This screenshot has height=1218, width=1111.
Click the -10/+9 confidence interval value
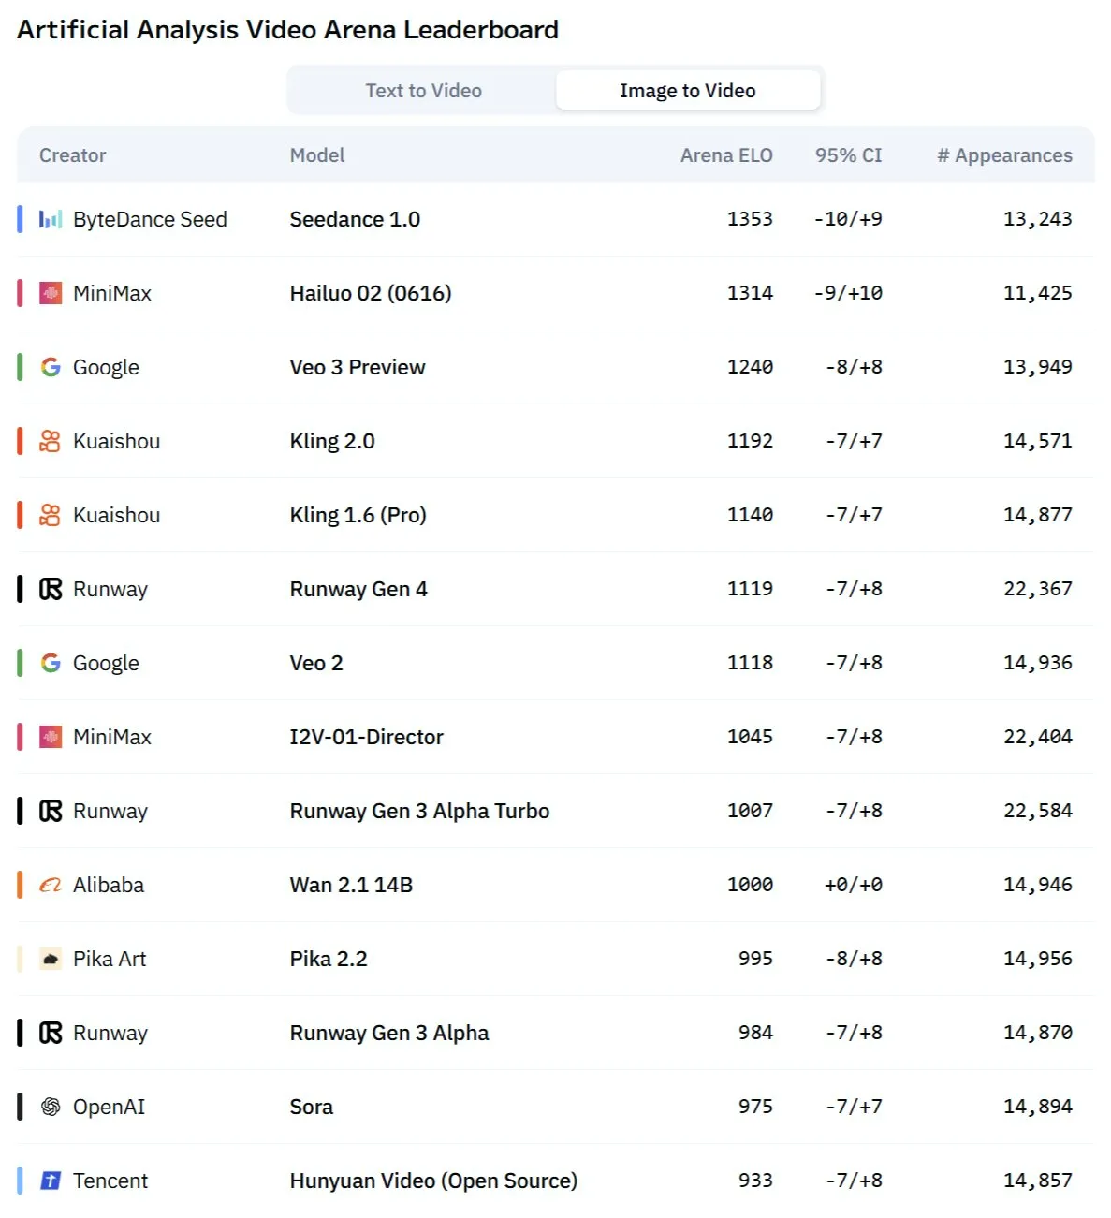(x=848, y=219)
